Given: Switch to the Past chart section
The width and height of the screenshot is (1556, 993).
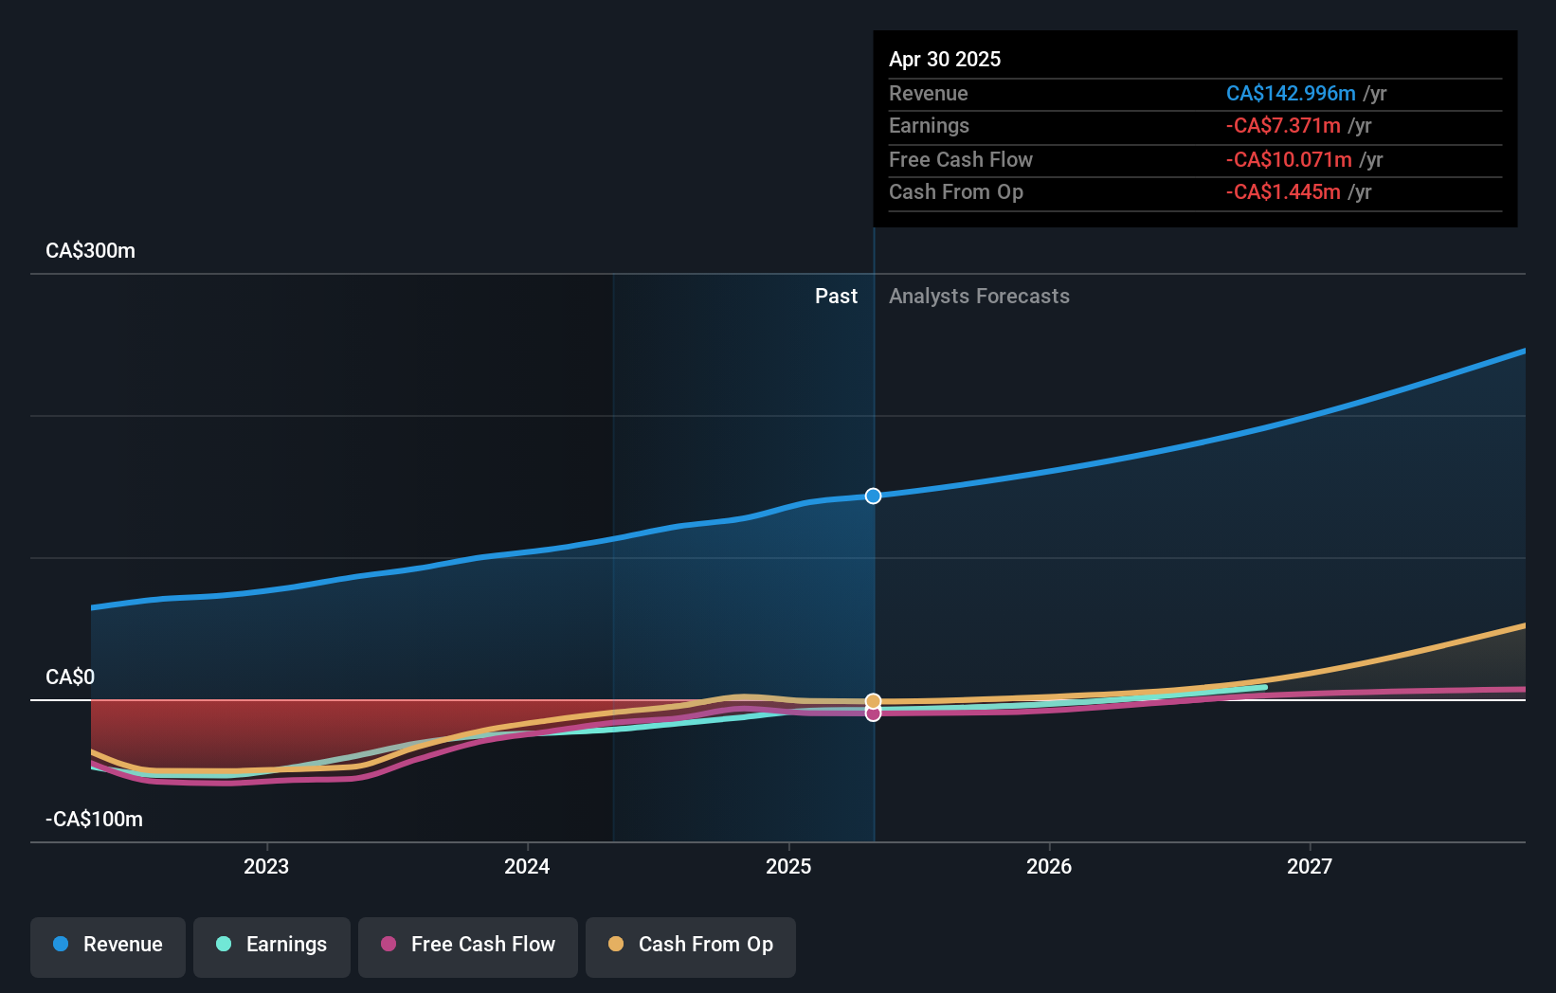Looking at the screenshot, I should tap(836, 296).
